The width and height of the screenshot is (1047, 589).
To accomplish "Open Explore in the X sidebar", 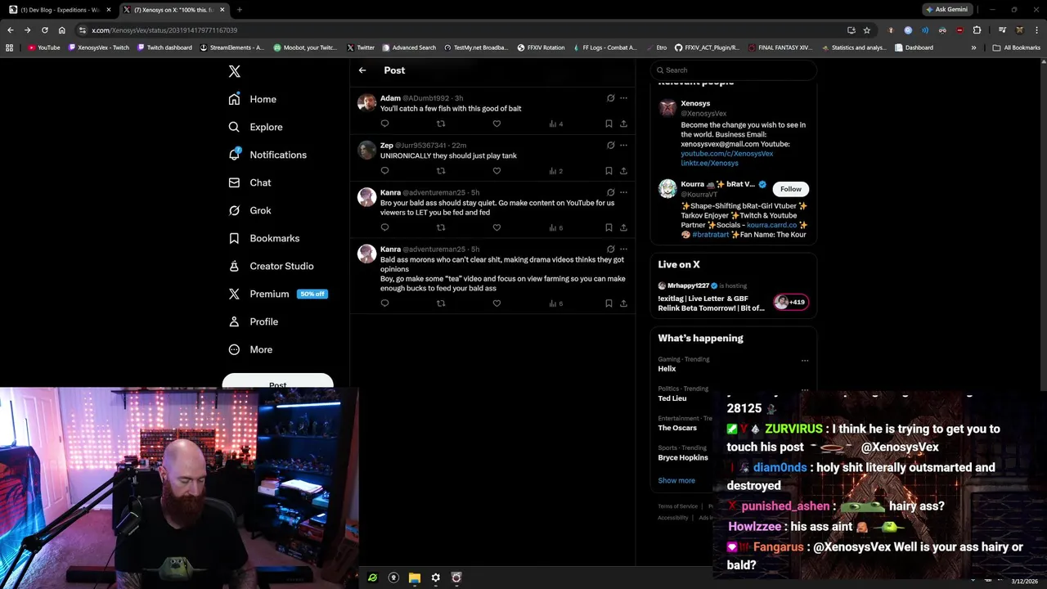I will [255, 127].
